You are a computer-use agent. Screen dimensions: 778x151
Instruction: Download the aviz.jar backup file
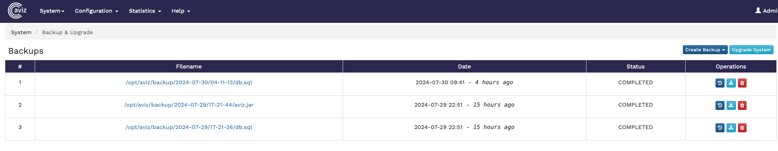731,105
